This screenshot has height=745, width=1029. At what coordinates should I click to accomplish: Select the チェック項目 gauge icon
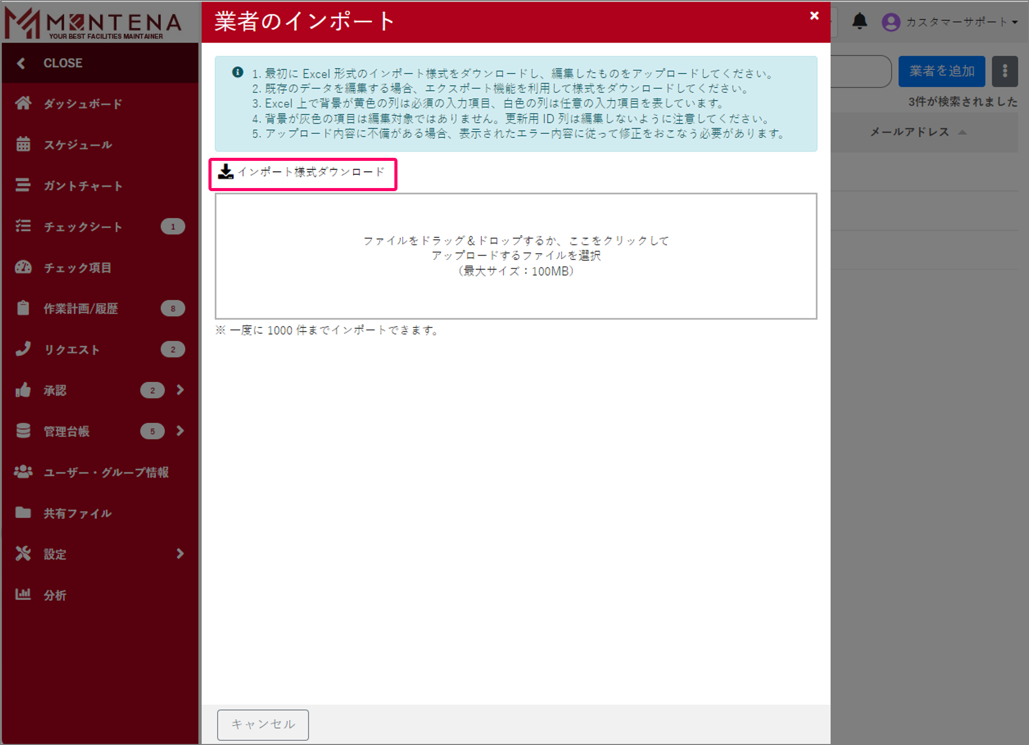[23, 267]
